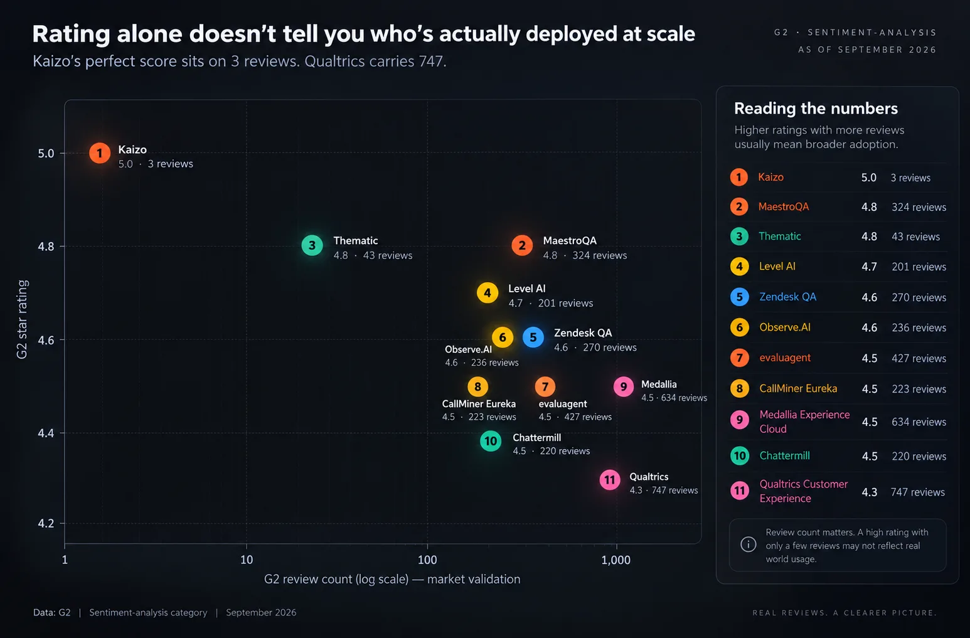Click the Zendesk QA name in the legend

coord(788,297)
